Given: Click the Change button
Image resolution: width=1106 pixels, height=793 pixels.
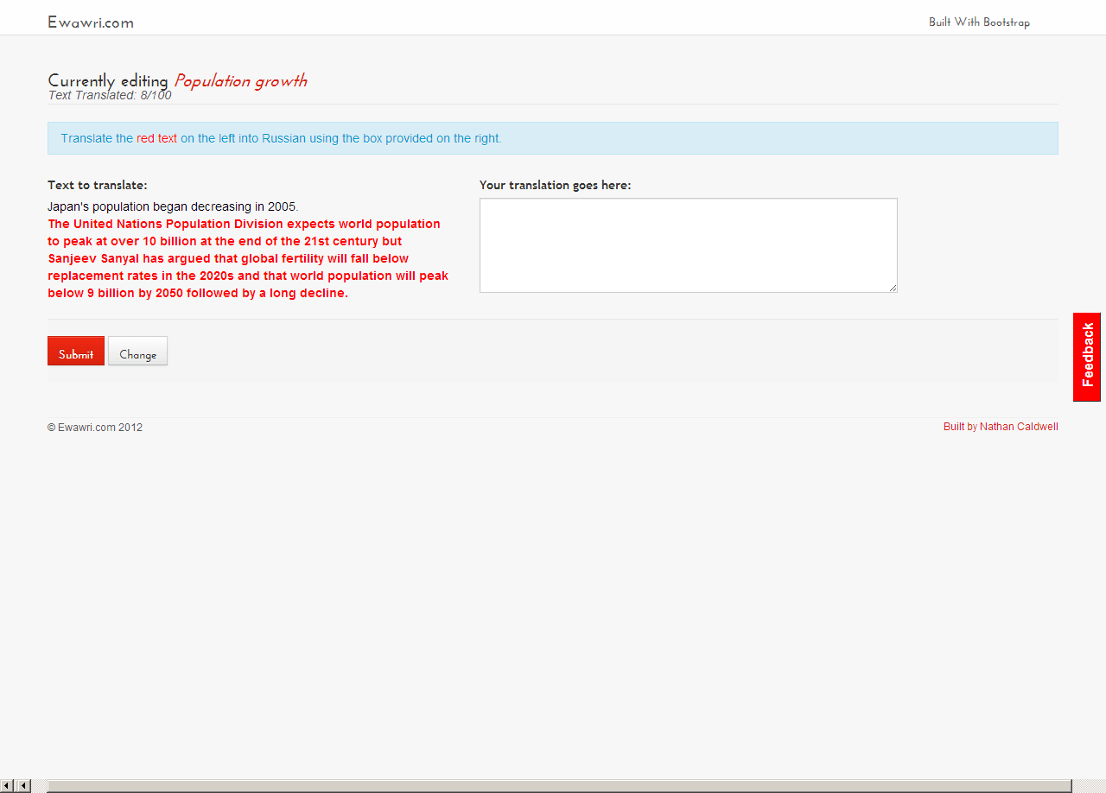Looking at the screenshot, I should pyautogui.click(x=137, y=351).
